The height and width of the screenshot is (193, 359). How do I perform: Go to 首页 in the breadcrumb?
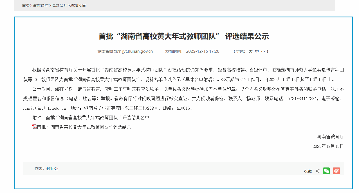click(26, 5)
